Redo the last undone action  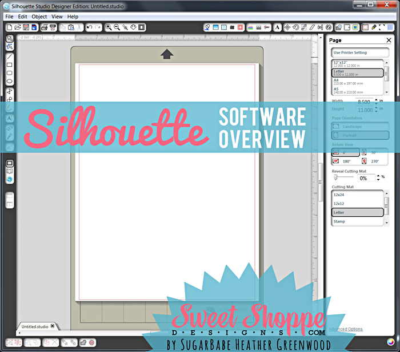(x=98, y=27)
